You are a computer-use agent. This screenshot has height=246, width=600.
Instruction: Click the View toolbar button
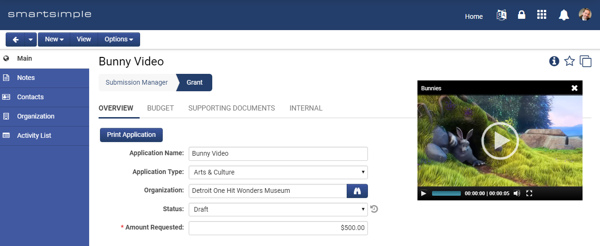tap(84, 40)
